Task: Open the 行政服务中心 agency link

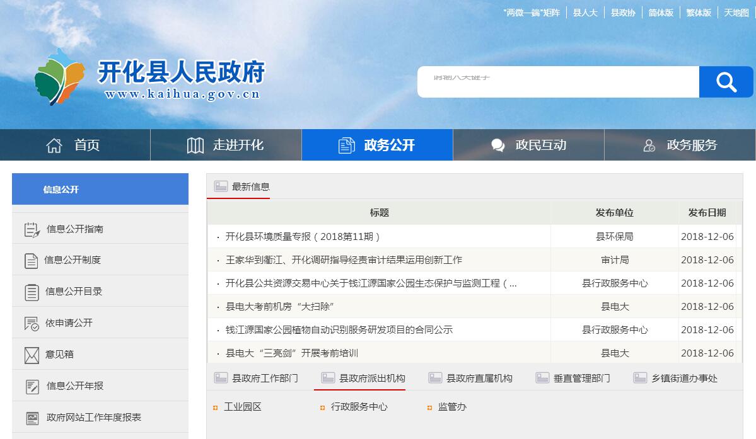Action: click(x=359, y=407)
